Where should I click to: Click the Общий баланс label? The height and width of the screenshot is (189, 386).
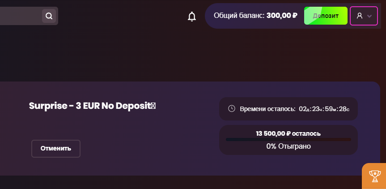coord(239,16)
